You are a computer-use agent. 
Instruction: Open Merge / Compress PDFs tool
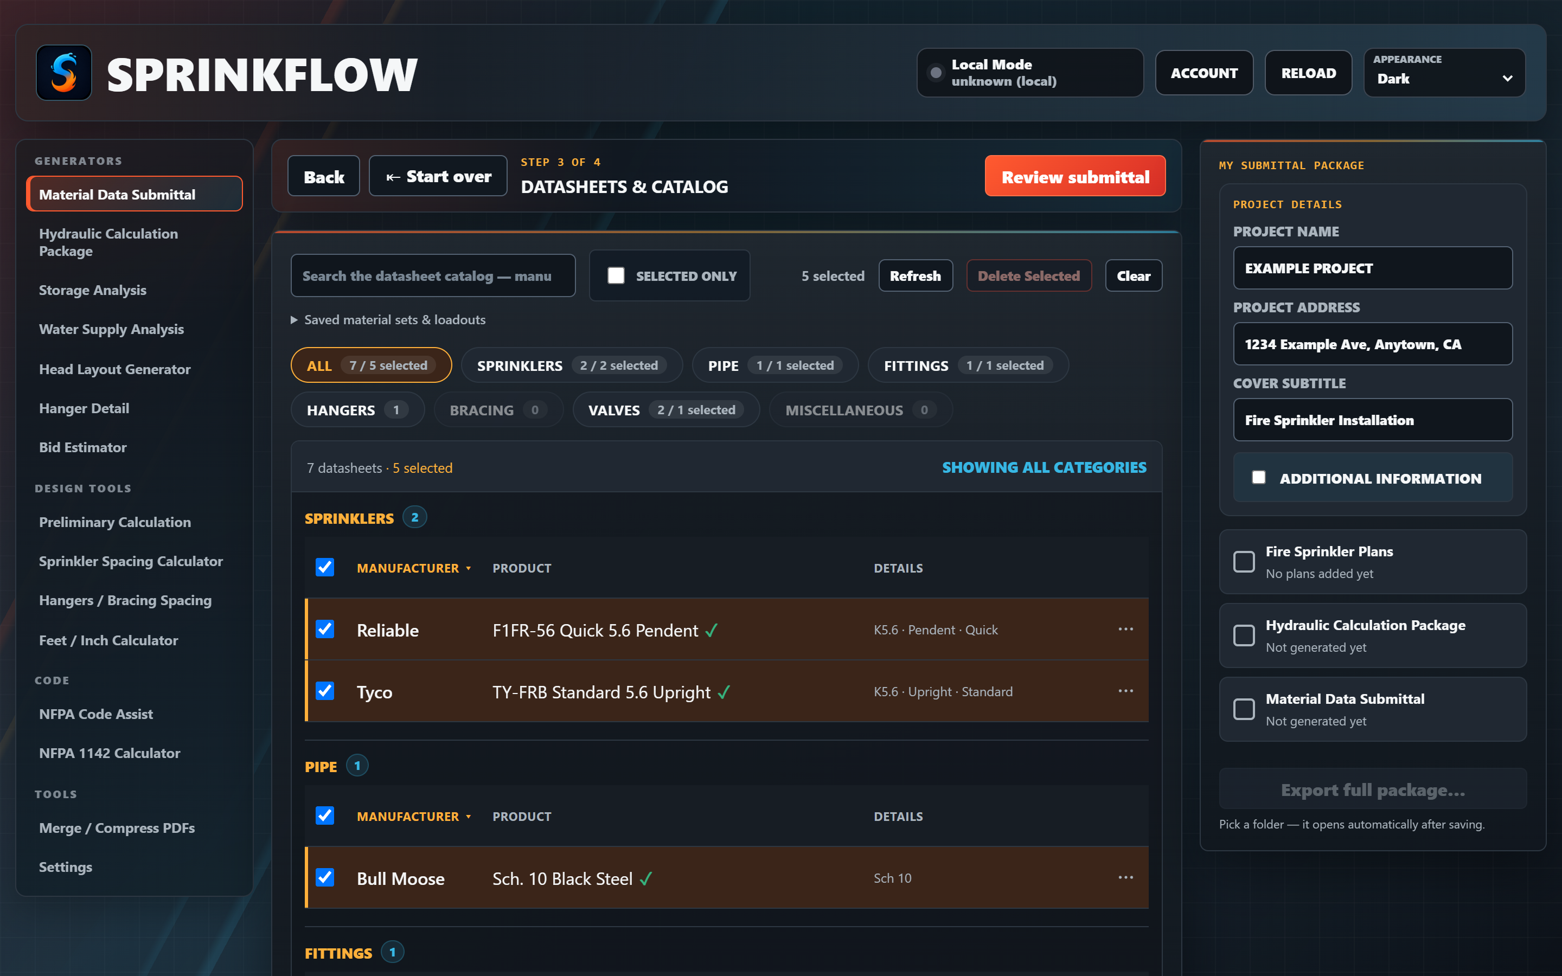click(x=135, y=828)
